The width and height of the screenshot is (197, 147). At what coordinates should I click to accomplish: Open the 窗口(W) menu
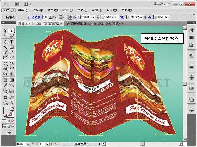(112, 10)
